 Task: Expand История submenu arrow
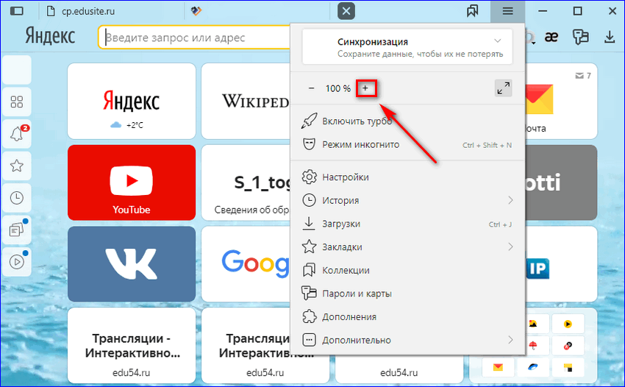(510, 200)
